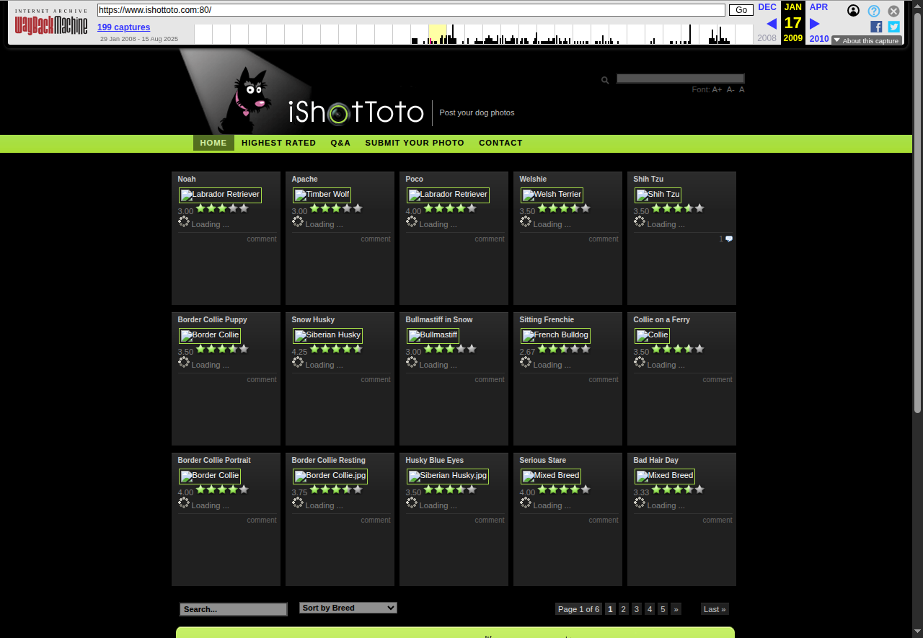Go to next capture arrow

pos(815,24)
